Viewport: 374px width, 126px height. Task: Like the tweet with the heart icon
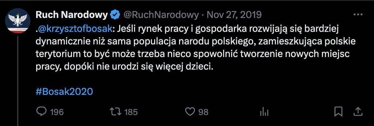[x=189, y=112]
